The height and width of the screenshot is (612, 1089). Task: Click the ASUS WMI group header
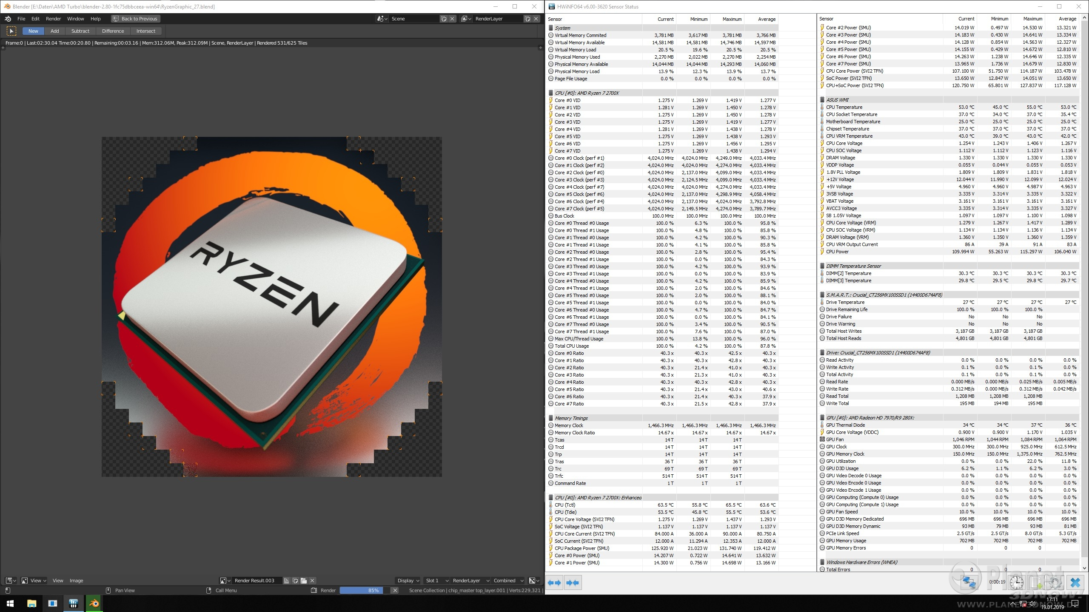[949, 100]
